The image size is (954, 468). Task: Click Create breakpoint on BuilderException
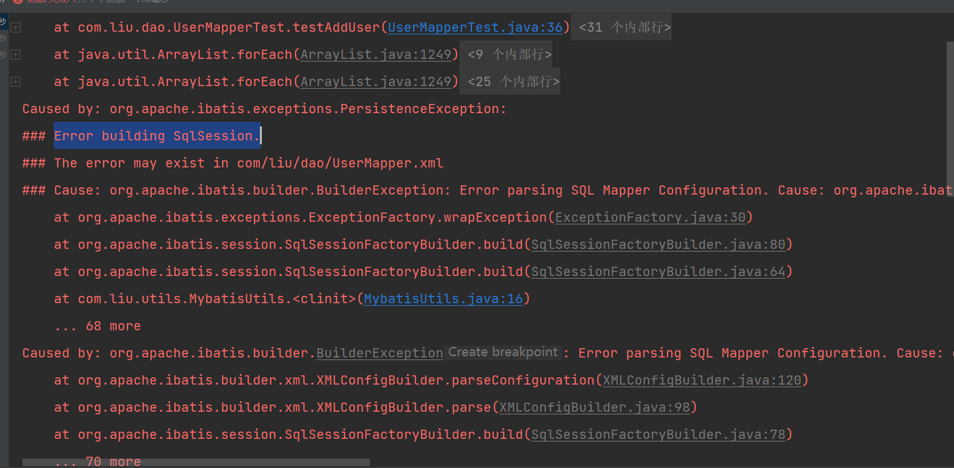coord(503,351)
